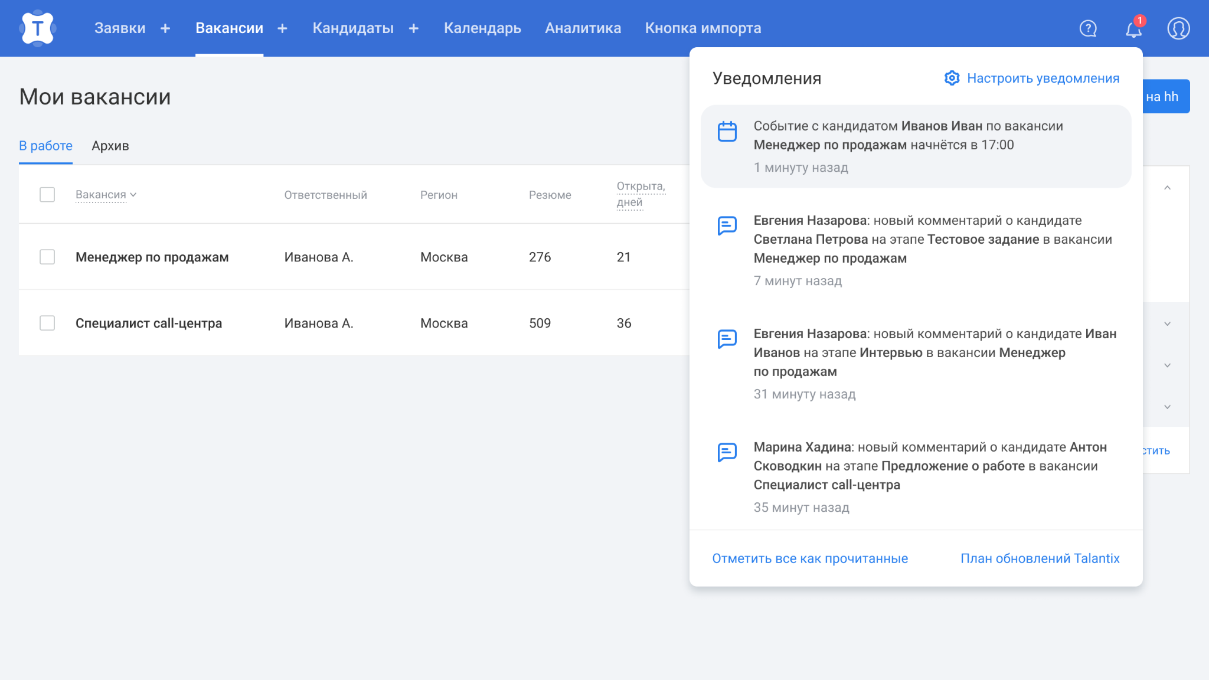
Task: Click the Резюме column header
Action: tap(550, 195)
